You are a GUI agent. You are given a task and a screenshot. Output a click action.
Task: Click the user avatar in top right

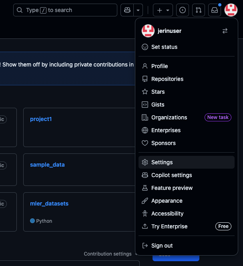(231, 10)
